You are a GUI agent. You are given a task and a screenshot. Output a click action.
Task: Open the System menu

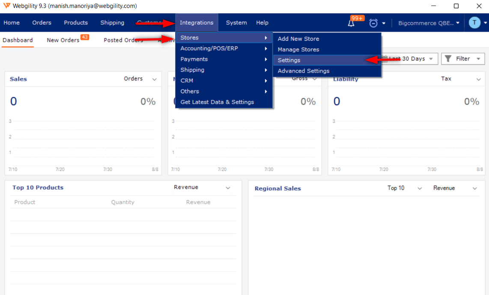236,22
